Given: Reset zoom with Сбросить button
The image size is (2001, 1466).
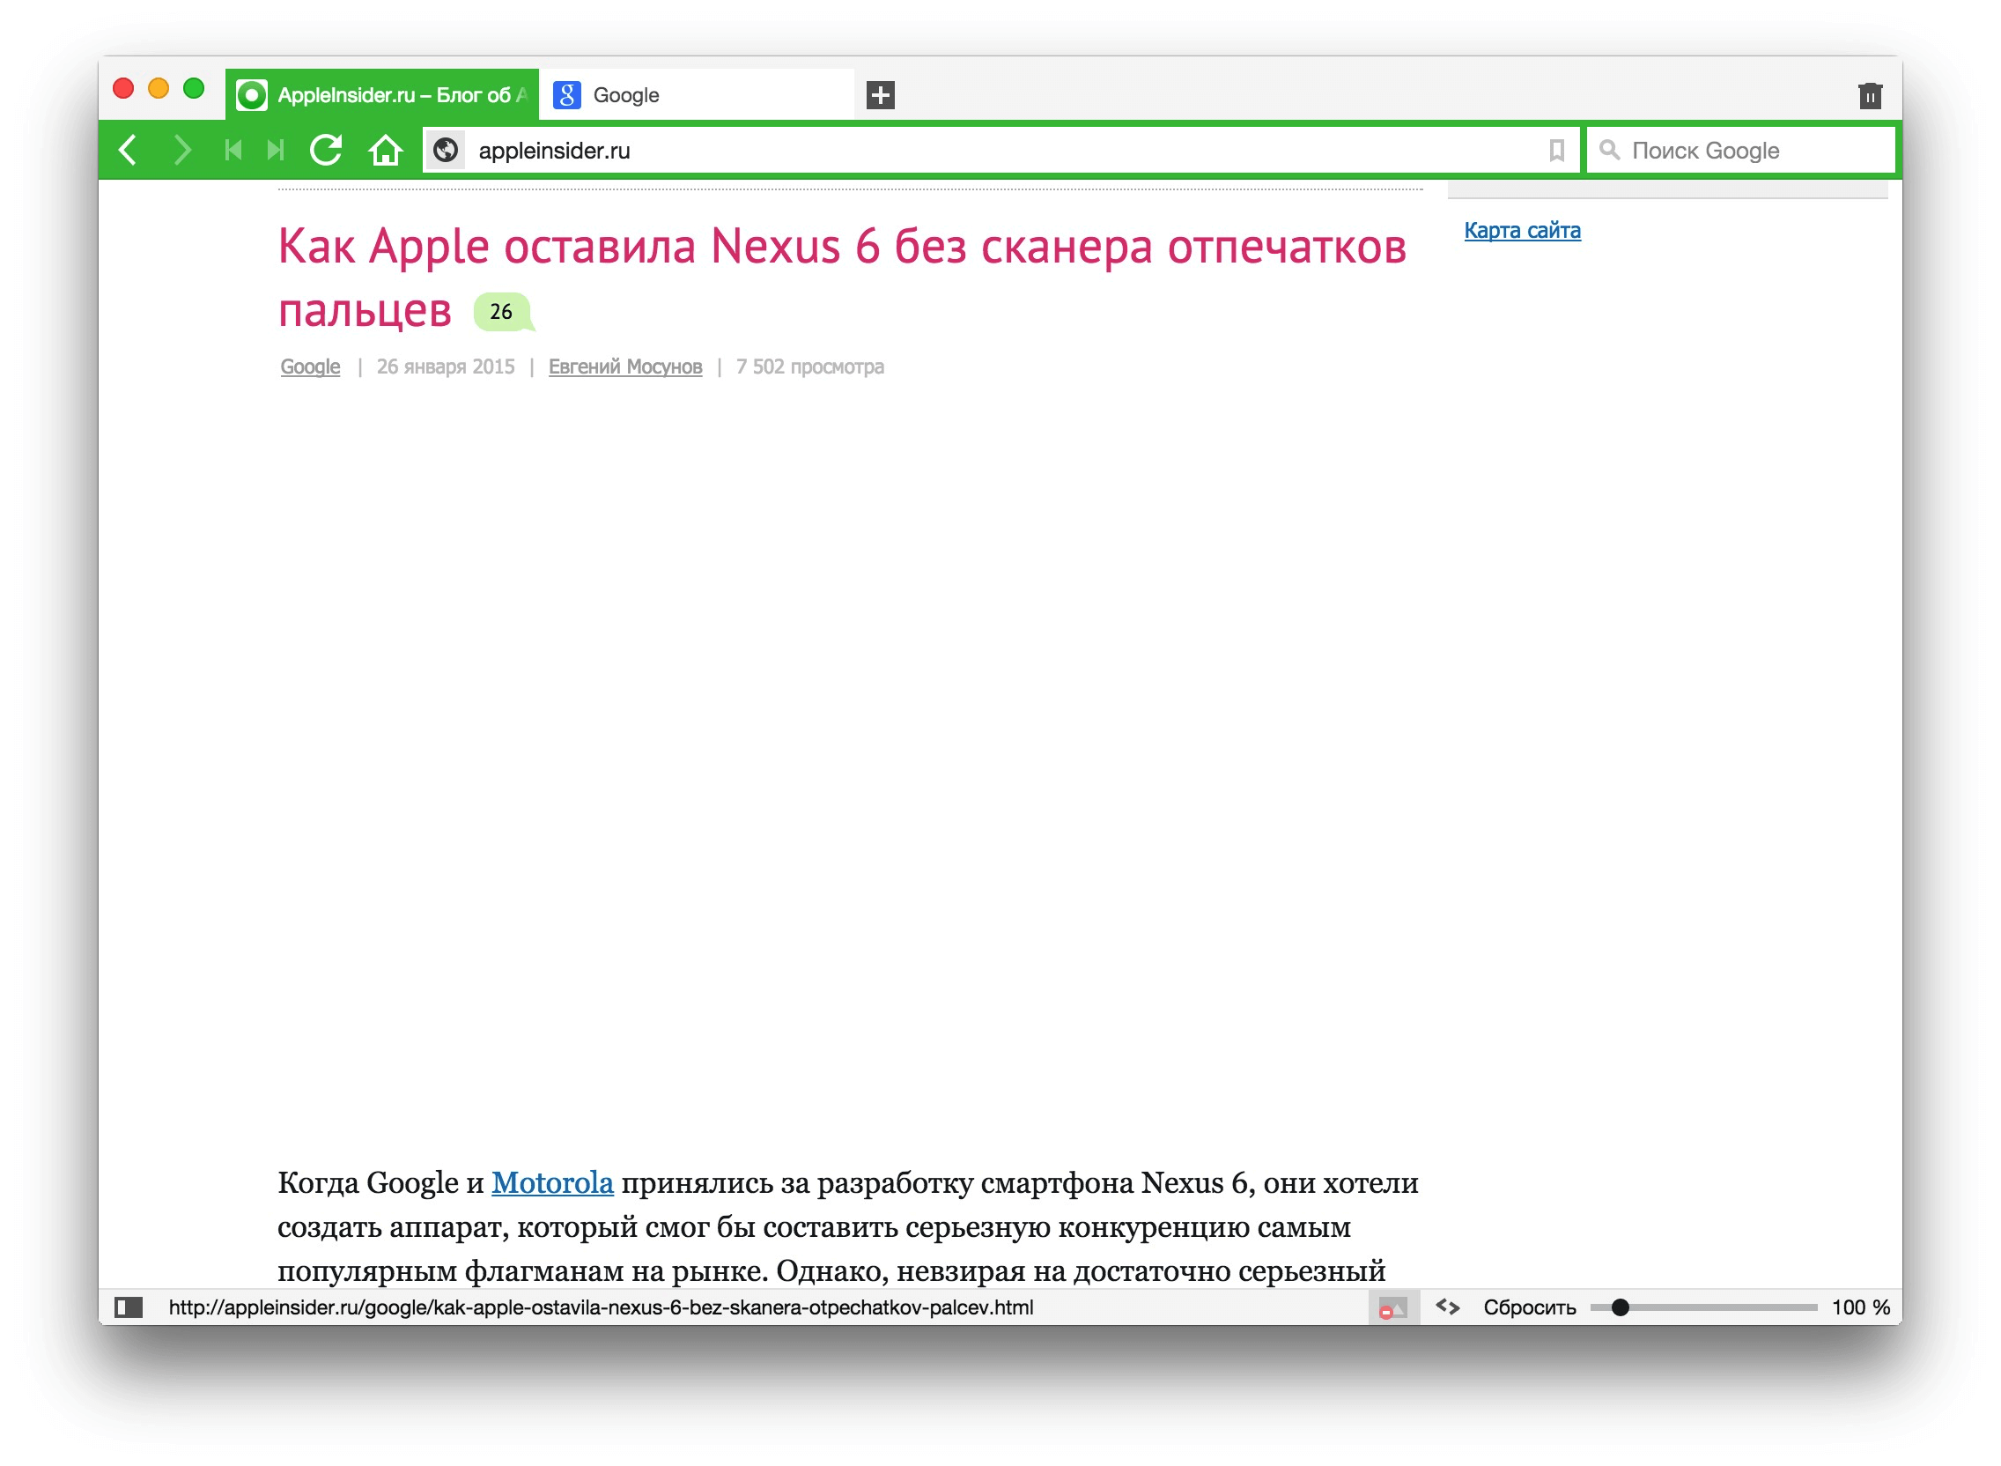Looking at the screenshot, I should [1530, 1307].
